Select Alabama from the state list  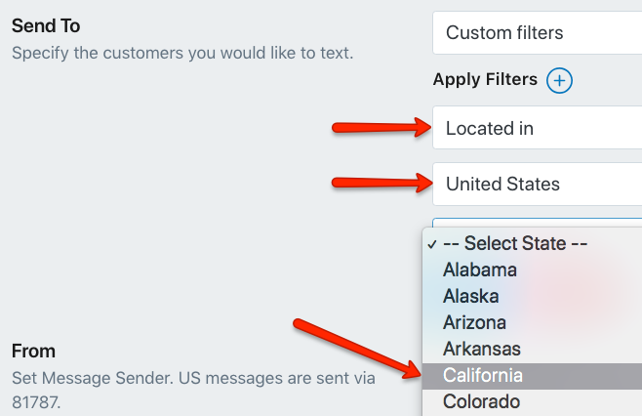[532, 270]
